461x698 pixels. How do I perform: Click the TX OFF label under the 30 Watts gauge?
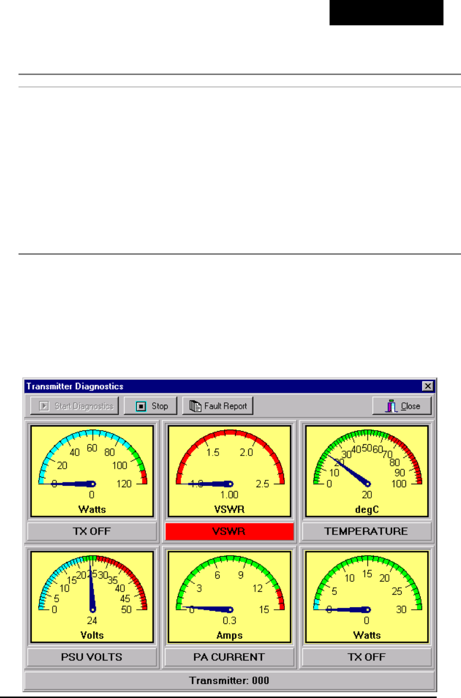(367, 657)
